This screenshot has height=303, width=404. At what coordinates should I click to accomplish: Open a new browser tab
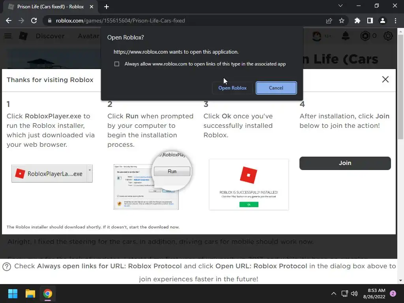107,7
